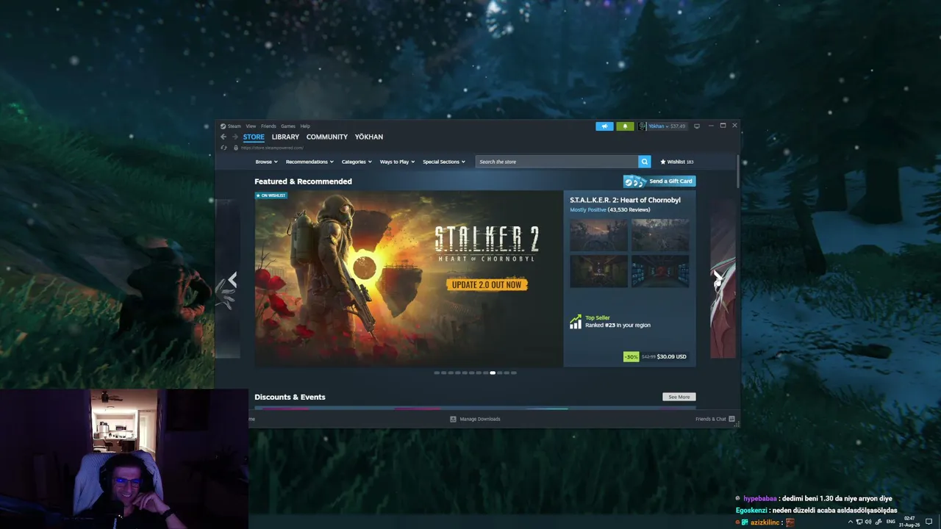Image resolution: width=941 pixels, height=529 pixels.
Task: Open S.T.A.L.K.E.R. 2: Heart of Chornobyl title link
Action: tap(625, 200)
